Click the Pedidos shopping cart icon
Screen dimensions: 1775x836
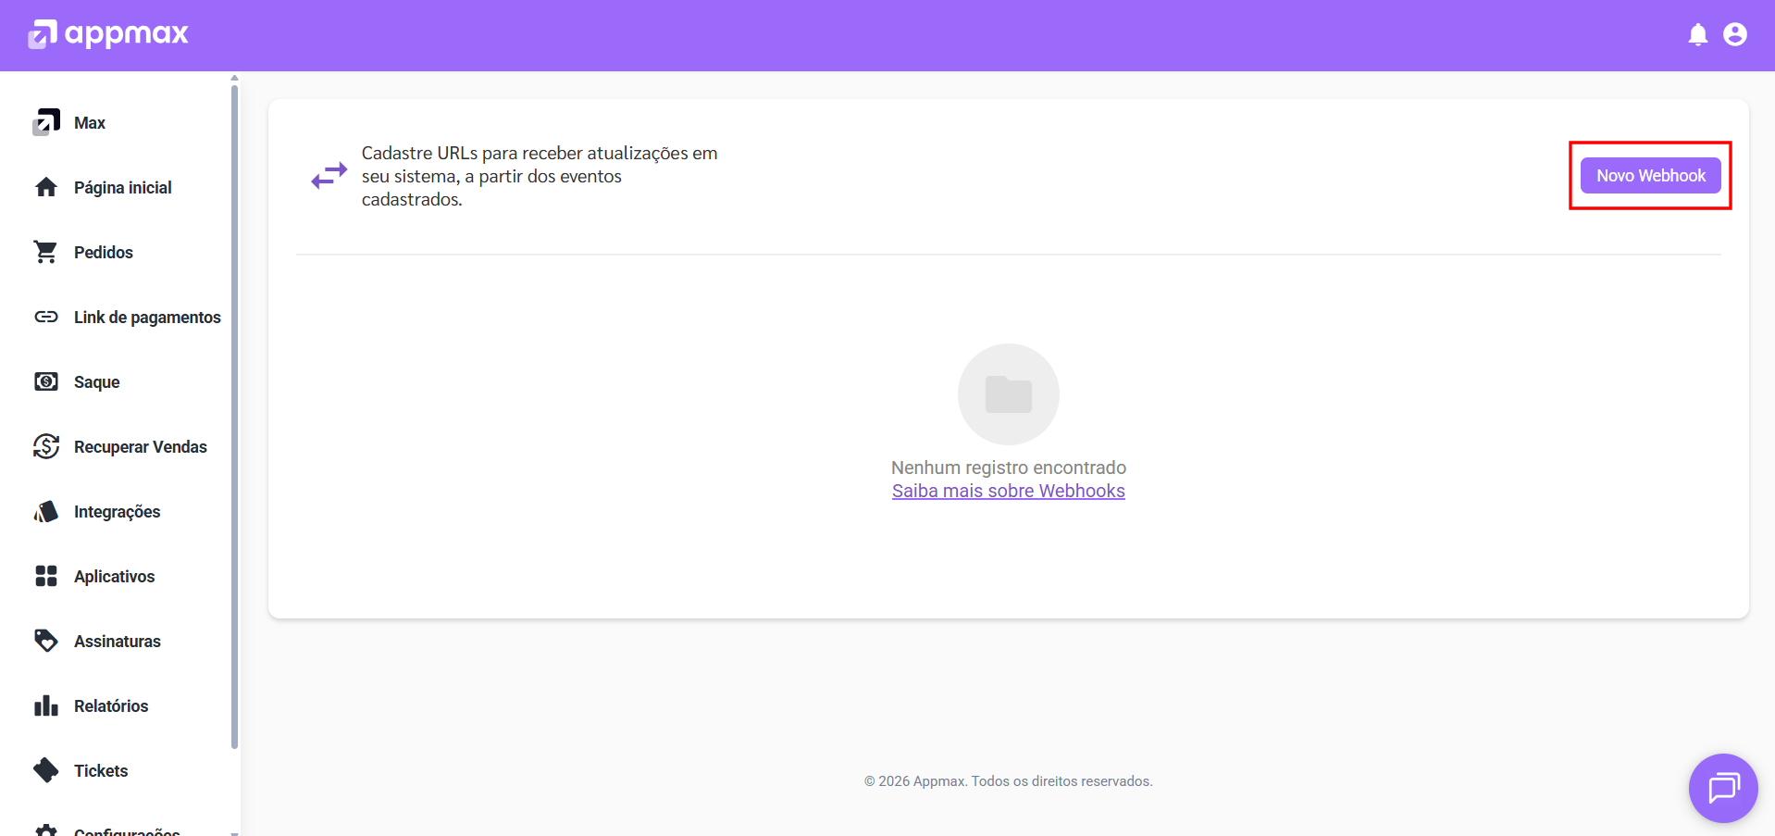point(45,252)
